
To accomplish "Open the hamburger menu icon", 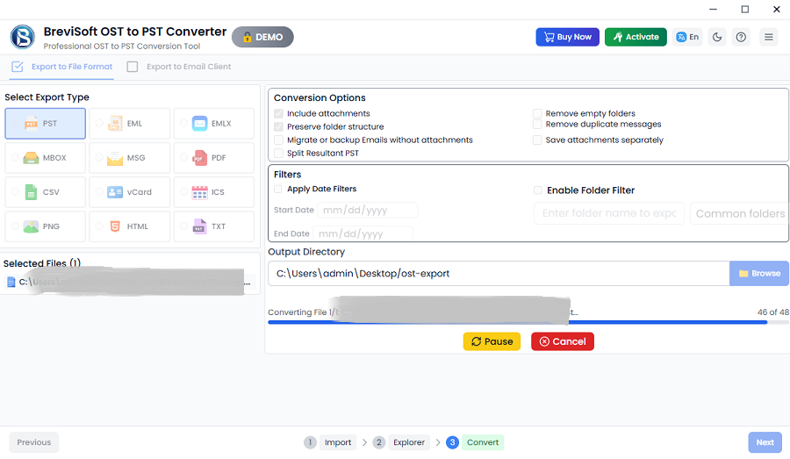I will 769,37.
